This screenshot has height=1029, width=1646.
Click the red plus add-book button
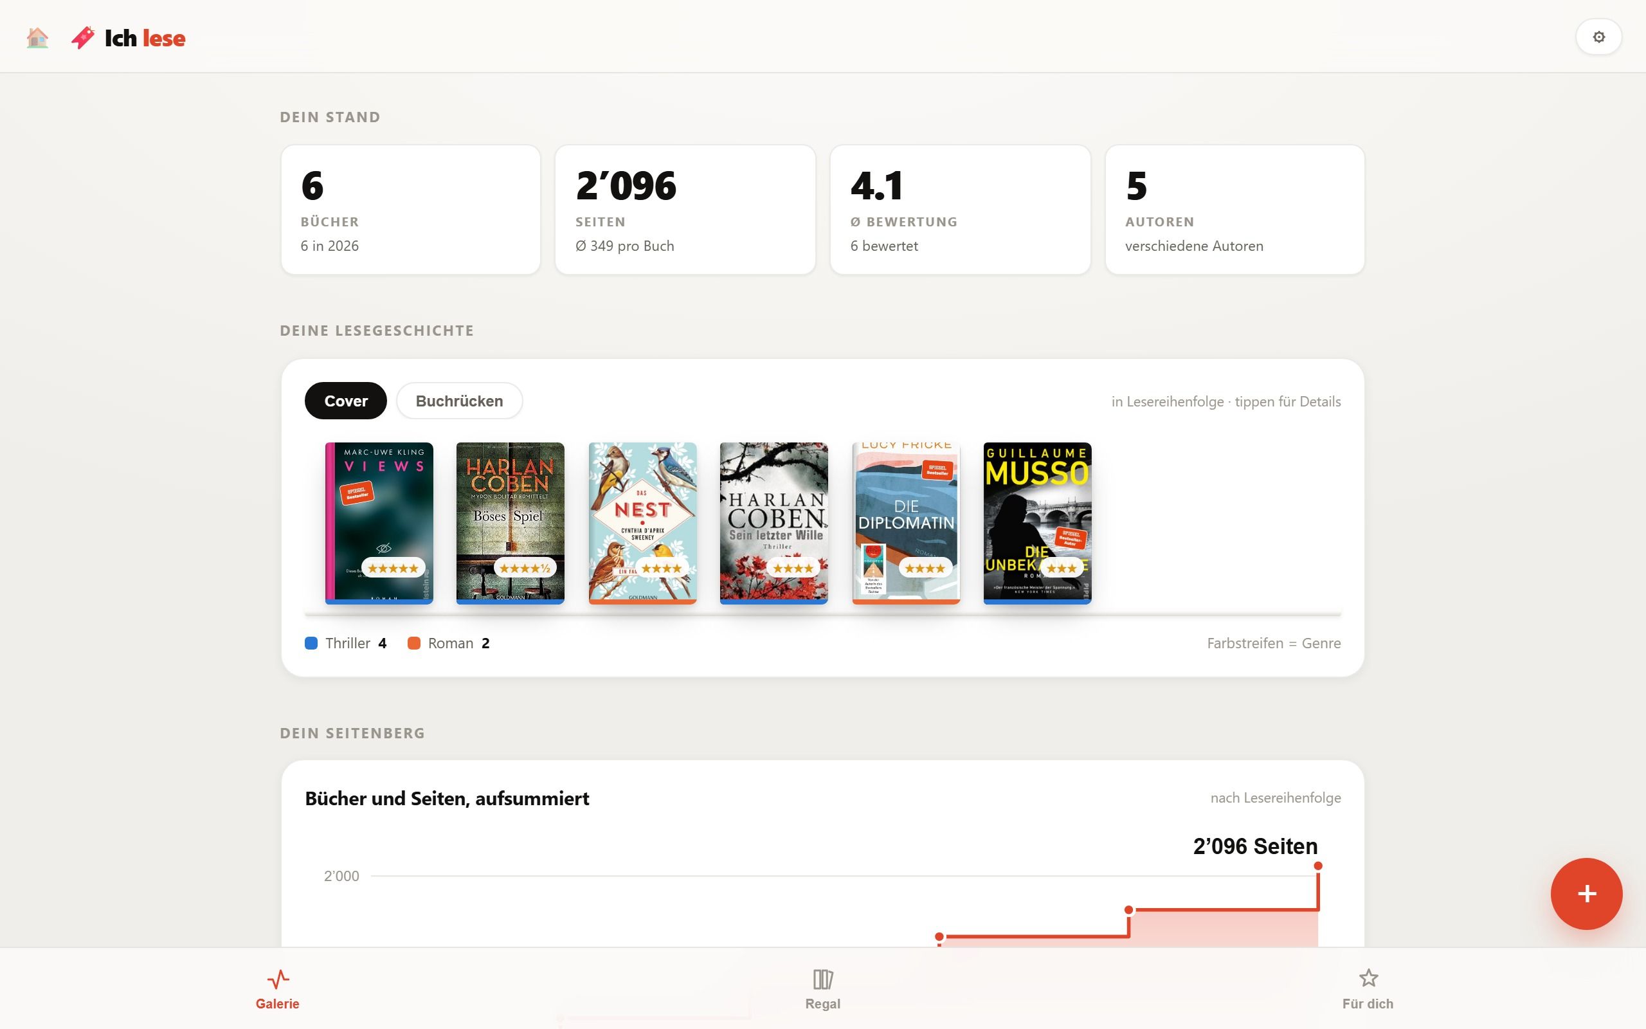tap(1586, 893)
